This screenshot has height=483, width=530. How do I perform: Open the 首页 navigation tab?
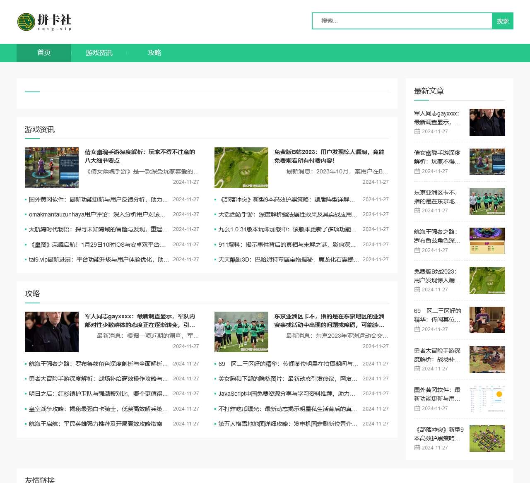44,53
